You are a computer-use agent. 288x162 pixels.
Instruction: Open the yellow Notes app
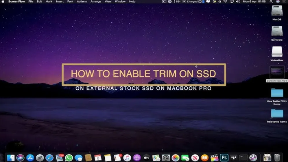tap(108, 158)
